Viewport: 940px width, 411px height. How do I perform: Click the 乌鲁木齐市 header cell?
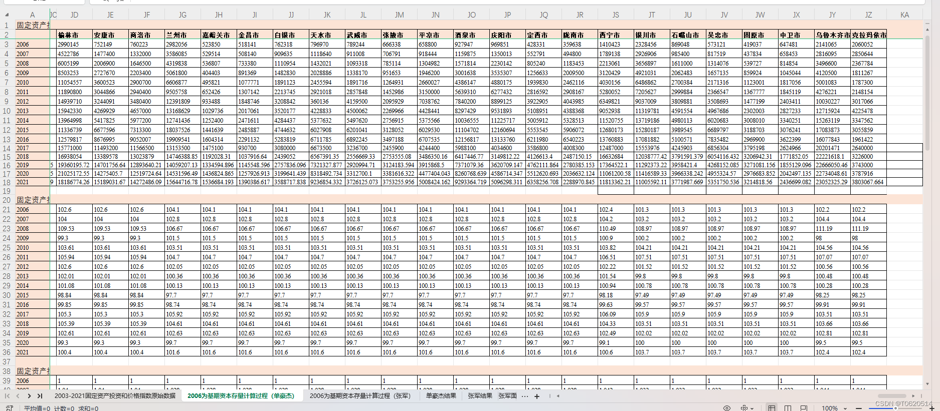pyautogui.click(x=832, y=35)
